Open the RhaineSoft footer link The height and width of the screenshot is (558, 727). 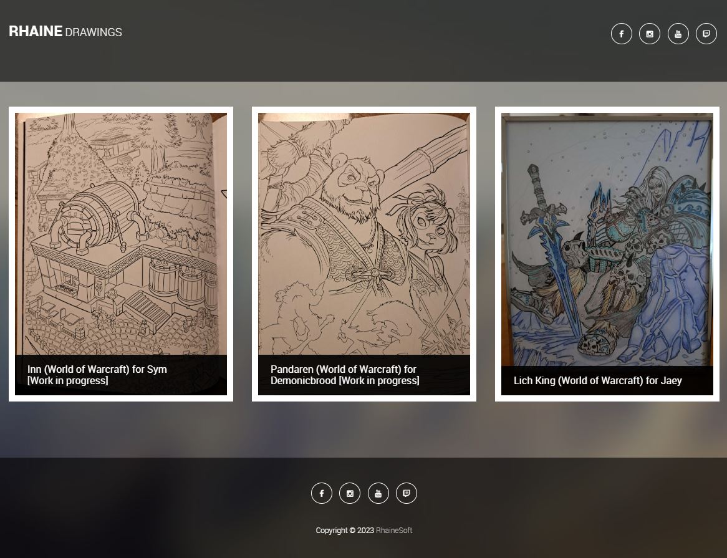(393, 530)
